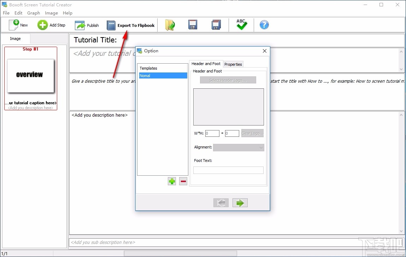This screenshot has width=406, height=257.
Task: Click inside the Foot Text field
Action: click(x=228, y=170)
